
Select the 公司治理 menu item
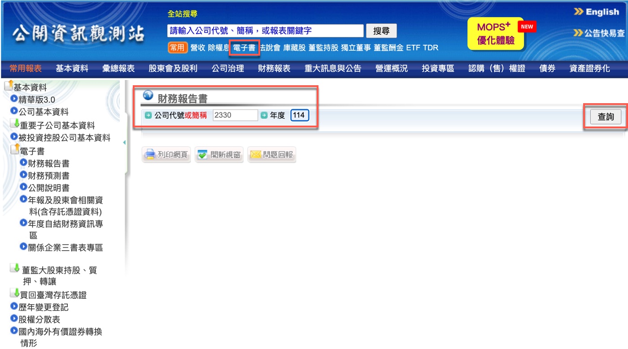227,69
